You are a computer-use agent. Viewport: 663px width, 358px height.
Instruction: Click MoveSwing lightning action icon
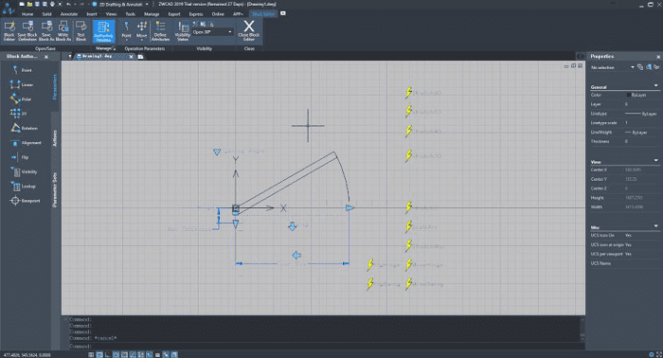tap(408, 283)
